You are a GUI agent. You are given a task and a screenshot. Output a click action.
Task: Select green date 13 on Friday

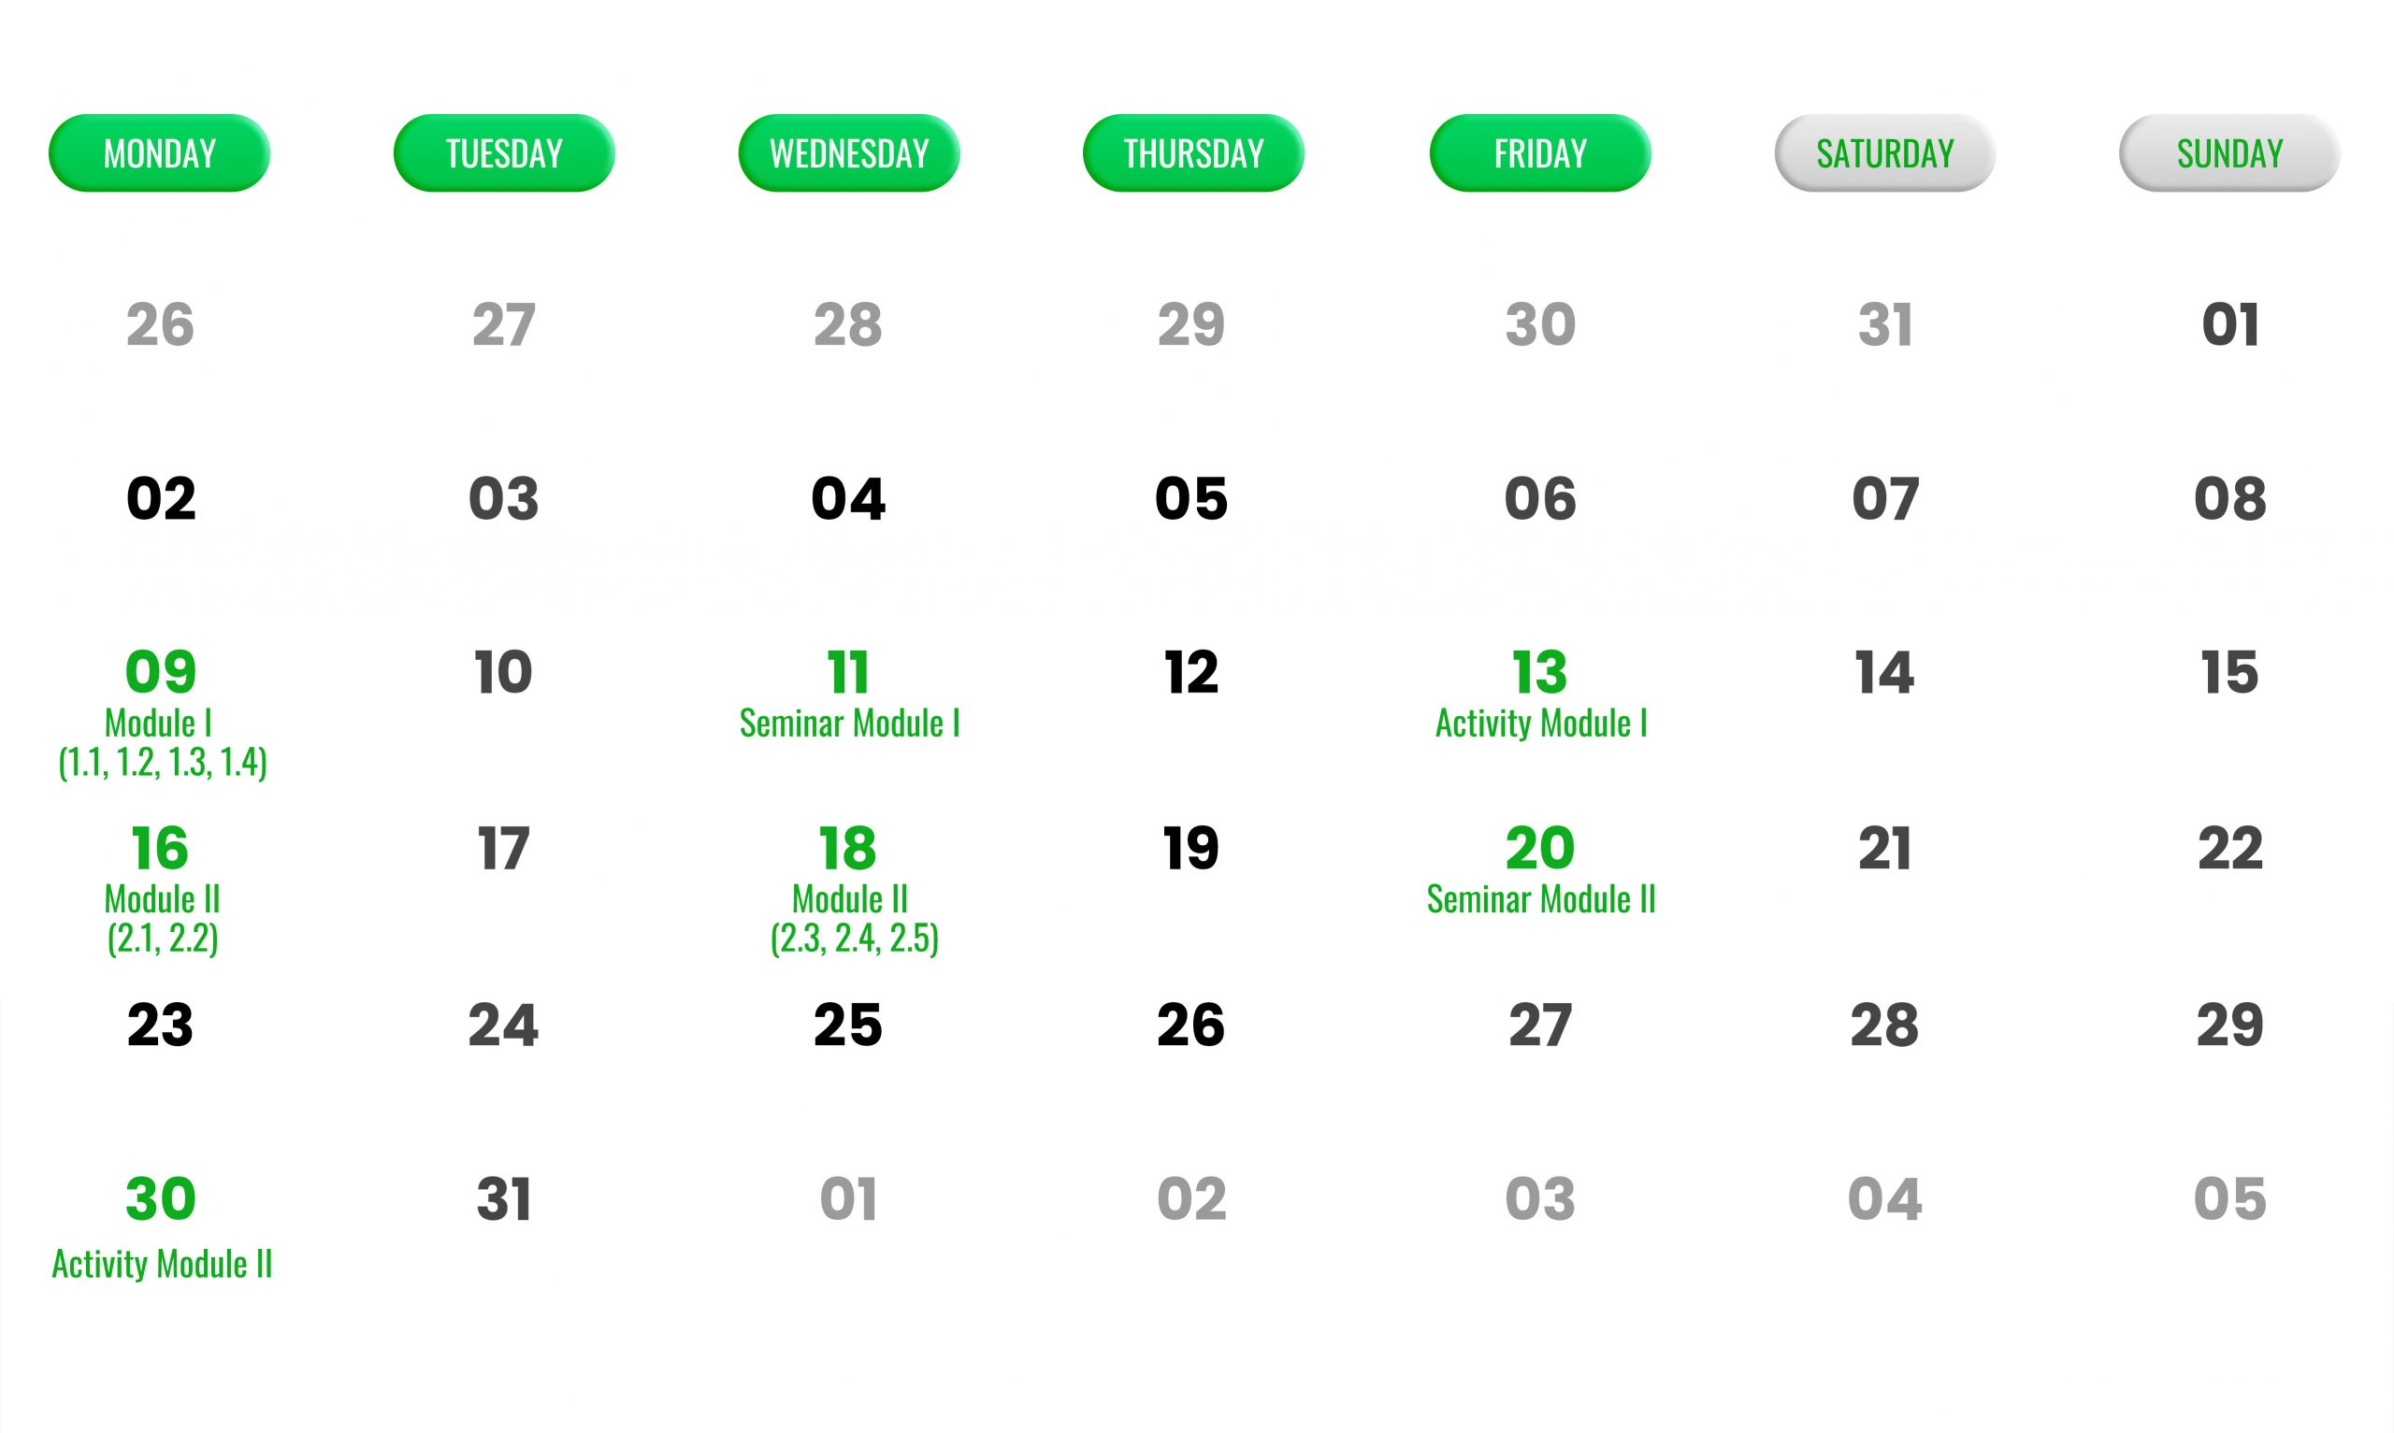coord(1539,672)
